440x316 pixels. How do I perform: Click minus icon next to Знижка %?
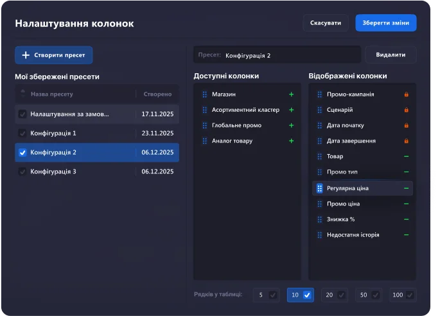(406, 219)
